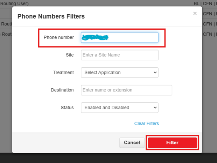Viewport: 217px width, 163px height.
Task: Click the Status dropdown chevron arrow
Action: coord(155,108)
